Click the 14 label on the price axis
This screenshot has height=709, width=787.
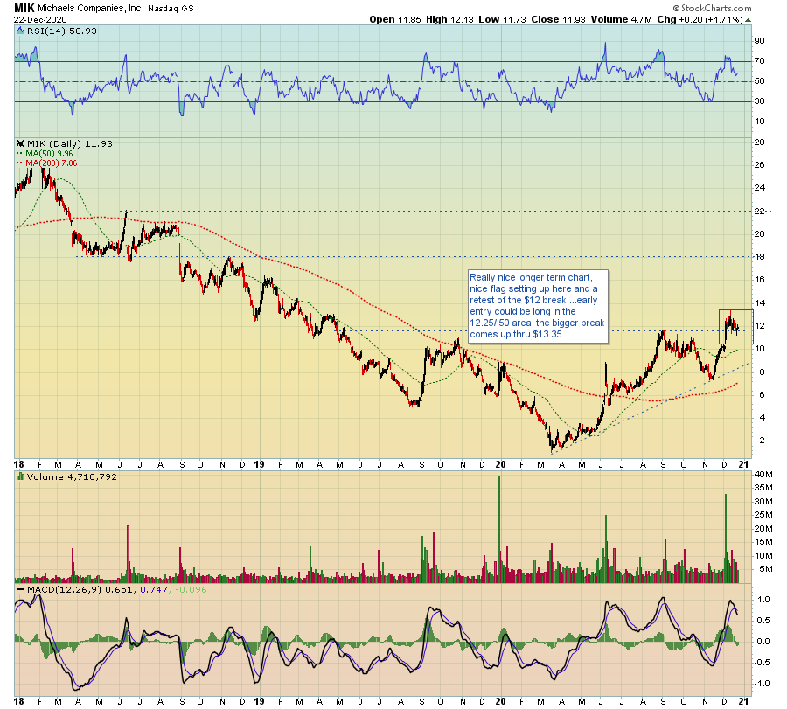(759, 303)
